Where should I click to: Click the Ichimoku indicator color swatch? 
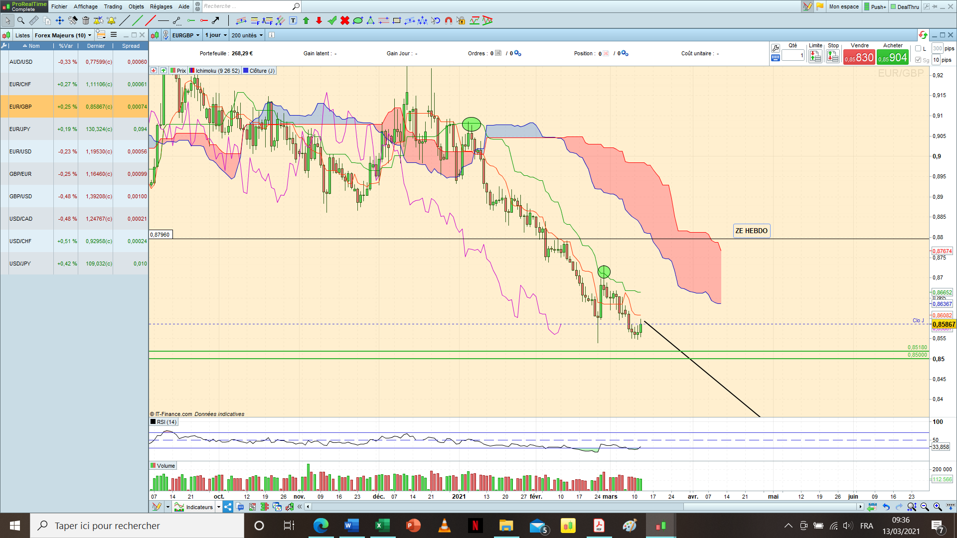tap(192, 71)
